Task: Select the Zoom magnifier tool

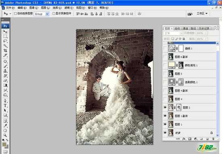Action: (x=5, y=135)
